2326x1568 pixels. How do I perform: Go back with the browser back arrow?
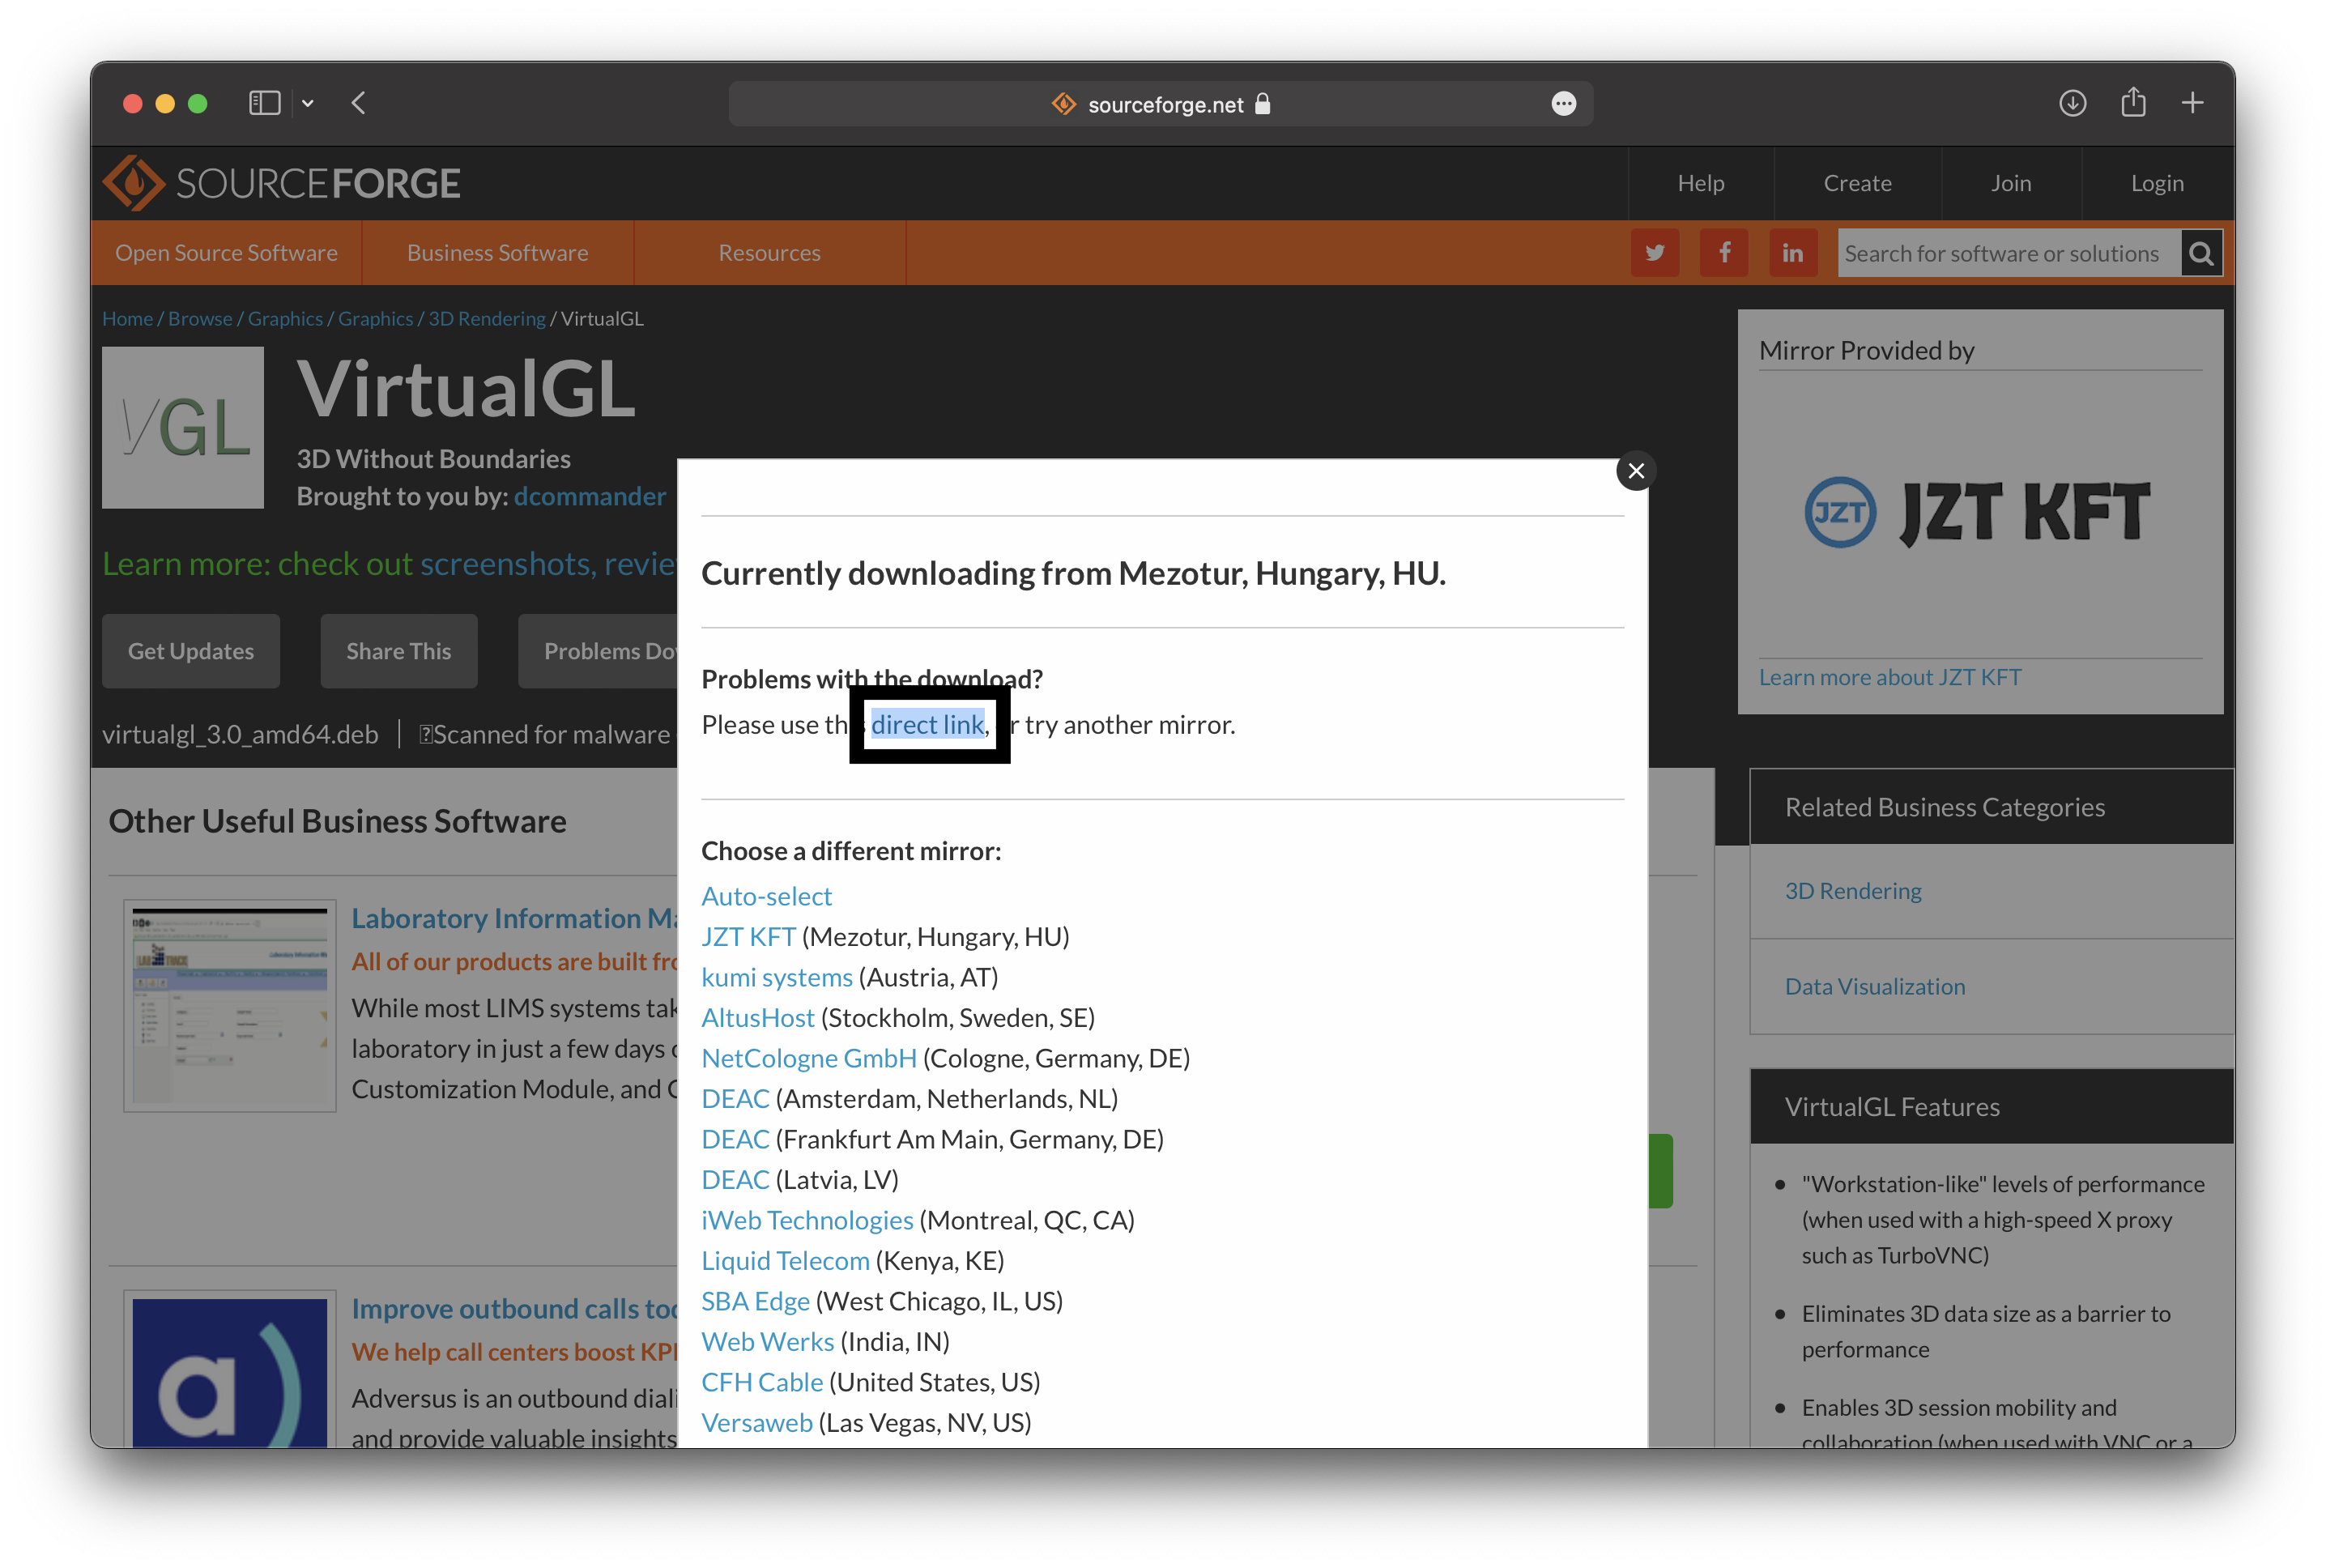pyautogui.click(x=359, y=103)
